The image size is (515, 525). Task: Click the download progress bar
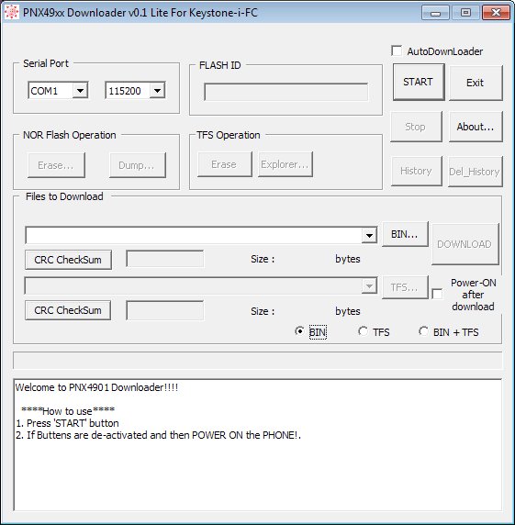257,361
